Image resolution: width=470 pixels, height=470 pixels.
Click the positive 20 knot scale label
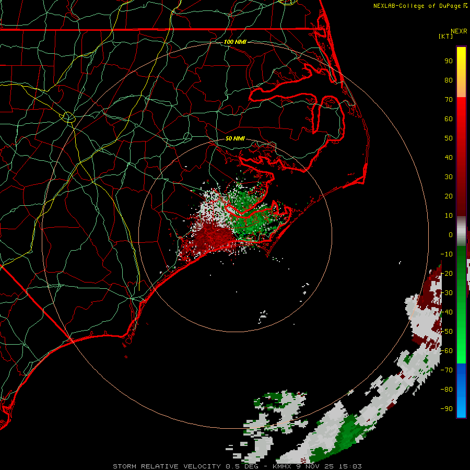tap(449, 196)
